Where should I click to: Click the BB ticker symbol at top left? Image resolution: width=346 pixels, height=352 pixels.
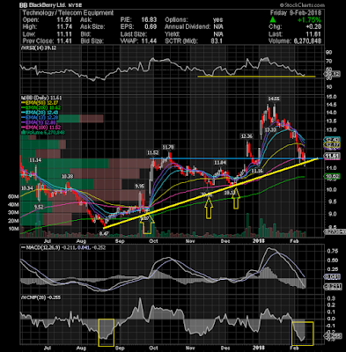point(23,5)
